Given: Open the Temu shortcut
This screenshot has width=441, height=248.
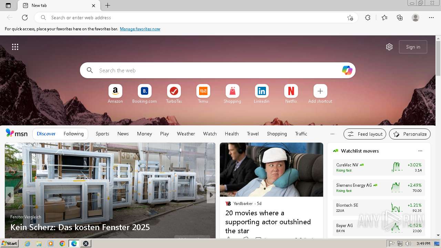Looking at the screenshot, I should click(203, 94).
